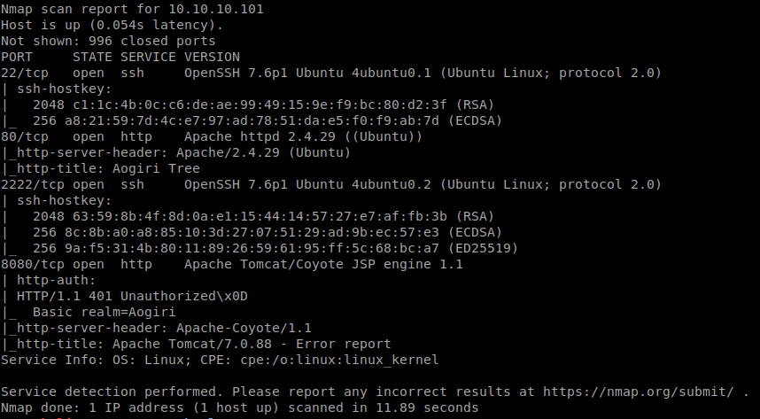Click the Nmap done summary line
The height and width of the screenshot is (419, 760).
pyautogui.click(x=239, y=407)
